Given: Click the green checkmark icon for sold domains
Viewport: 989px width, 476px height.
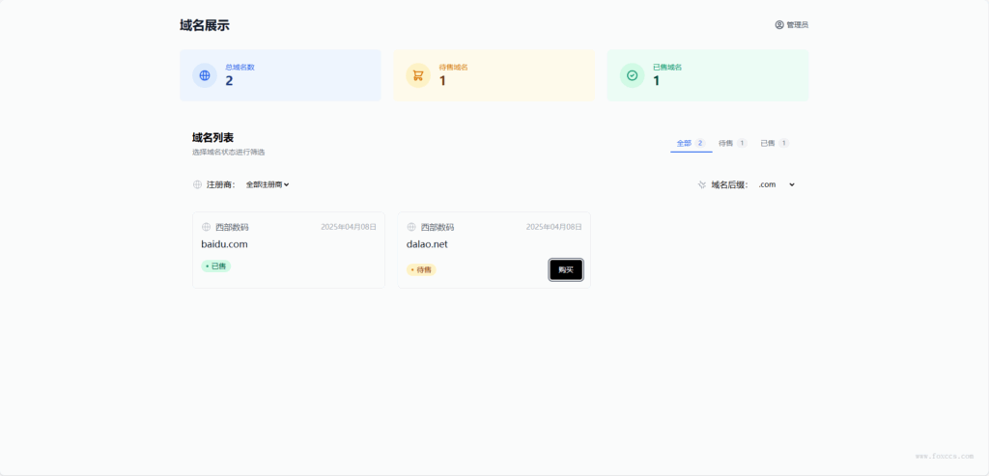Looking at the screenshot, I should [632, 75].
